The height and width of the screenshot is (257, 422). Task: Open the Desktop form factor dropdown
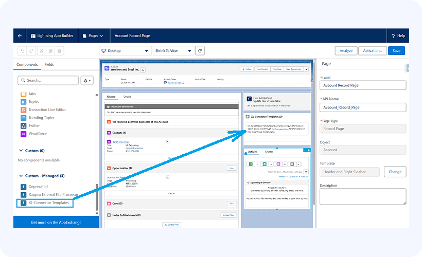(x=125, y=51)
